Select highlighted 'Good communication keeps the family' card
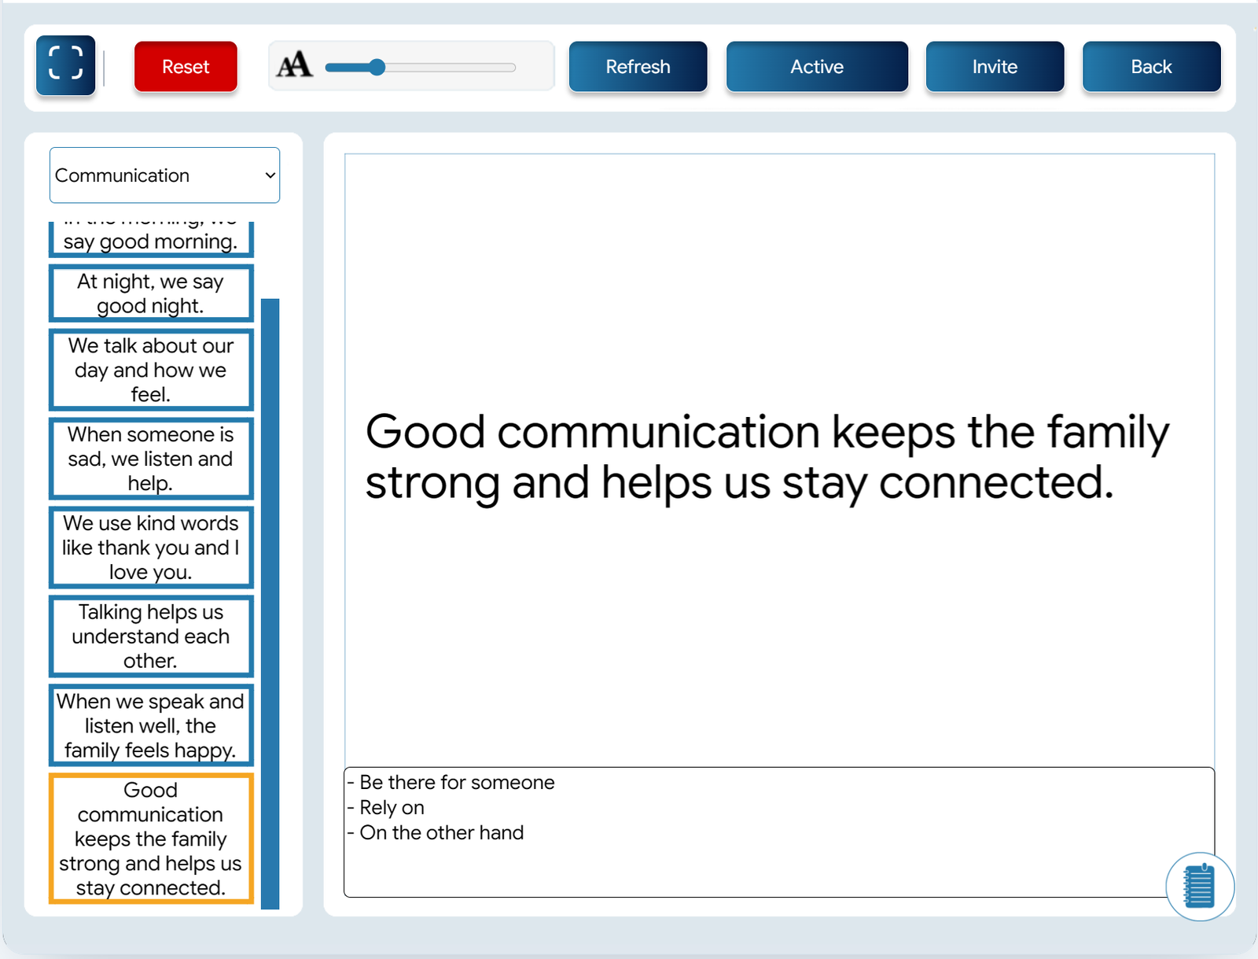Viewport: 1258px width, 959px height. [151, 839]
